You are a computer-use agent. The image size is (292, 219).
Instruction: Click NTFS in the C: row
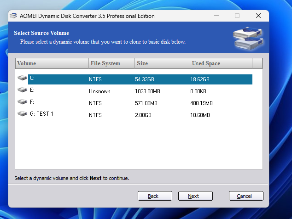point(95,79)
